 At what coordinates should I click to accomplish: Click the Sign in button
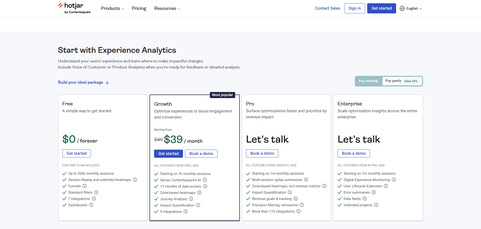click(x=355, y=8)
